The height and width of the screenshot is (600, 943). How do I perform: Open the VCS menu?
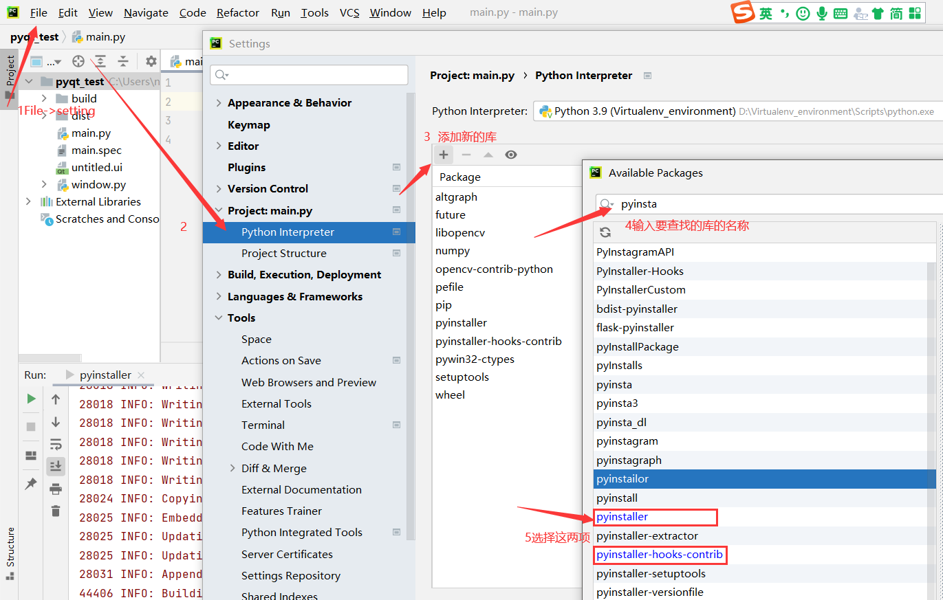349,12
